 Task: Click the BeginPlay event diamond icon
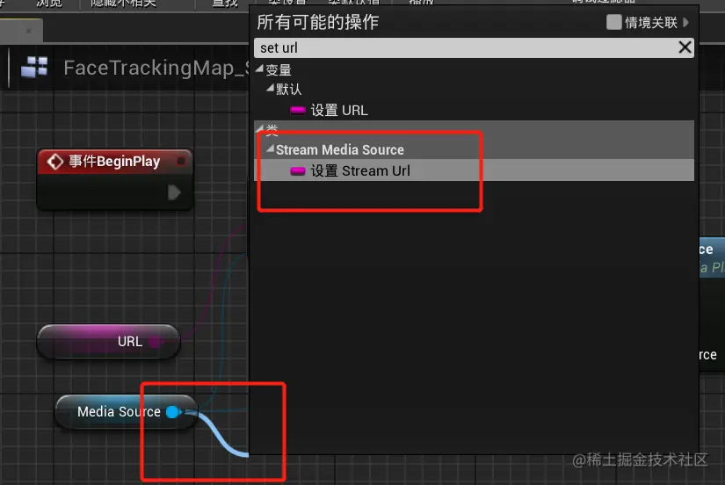point(54,162)
